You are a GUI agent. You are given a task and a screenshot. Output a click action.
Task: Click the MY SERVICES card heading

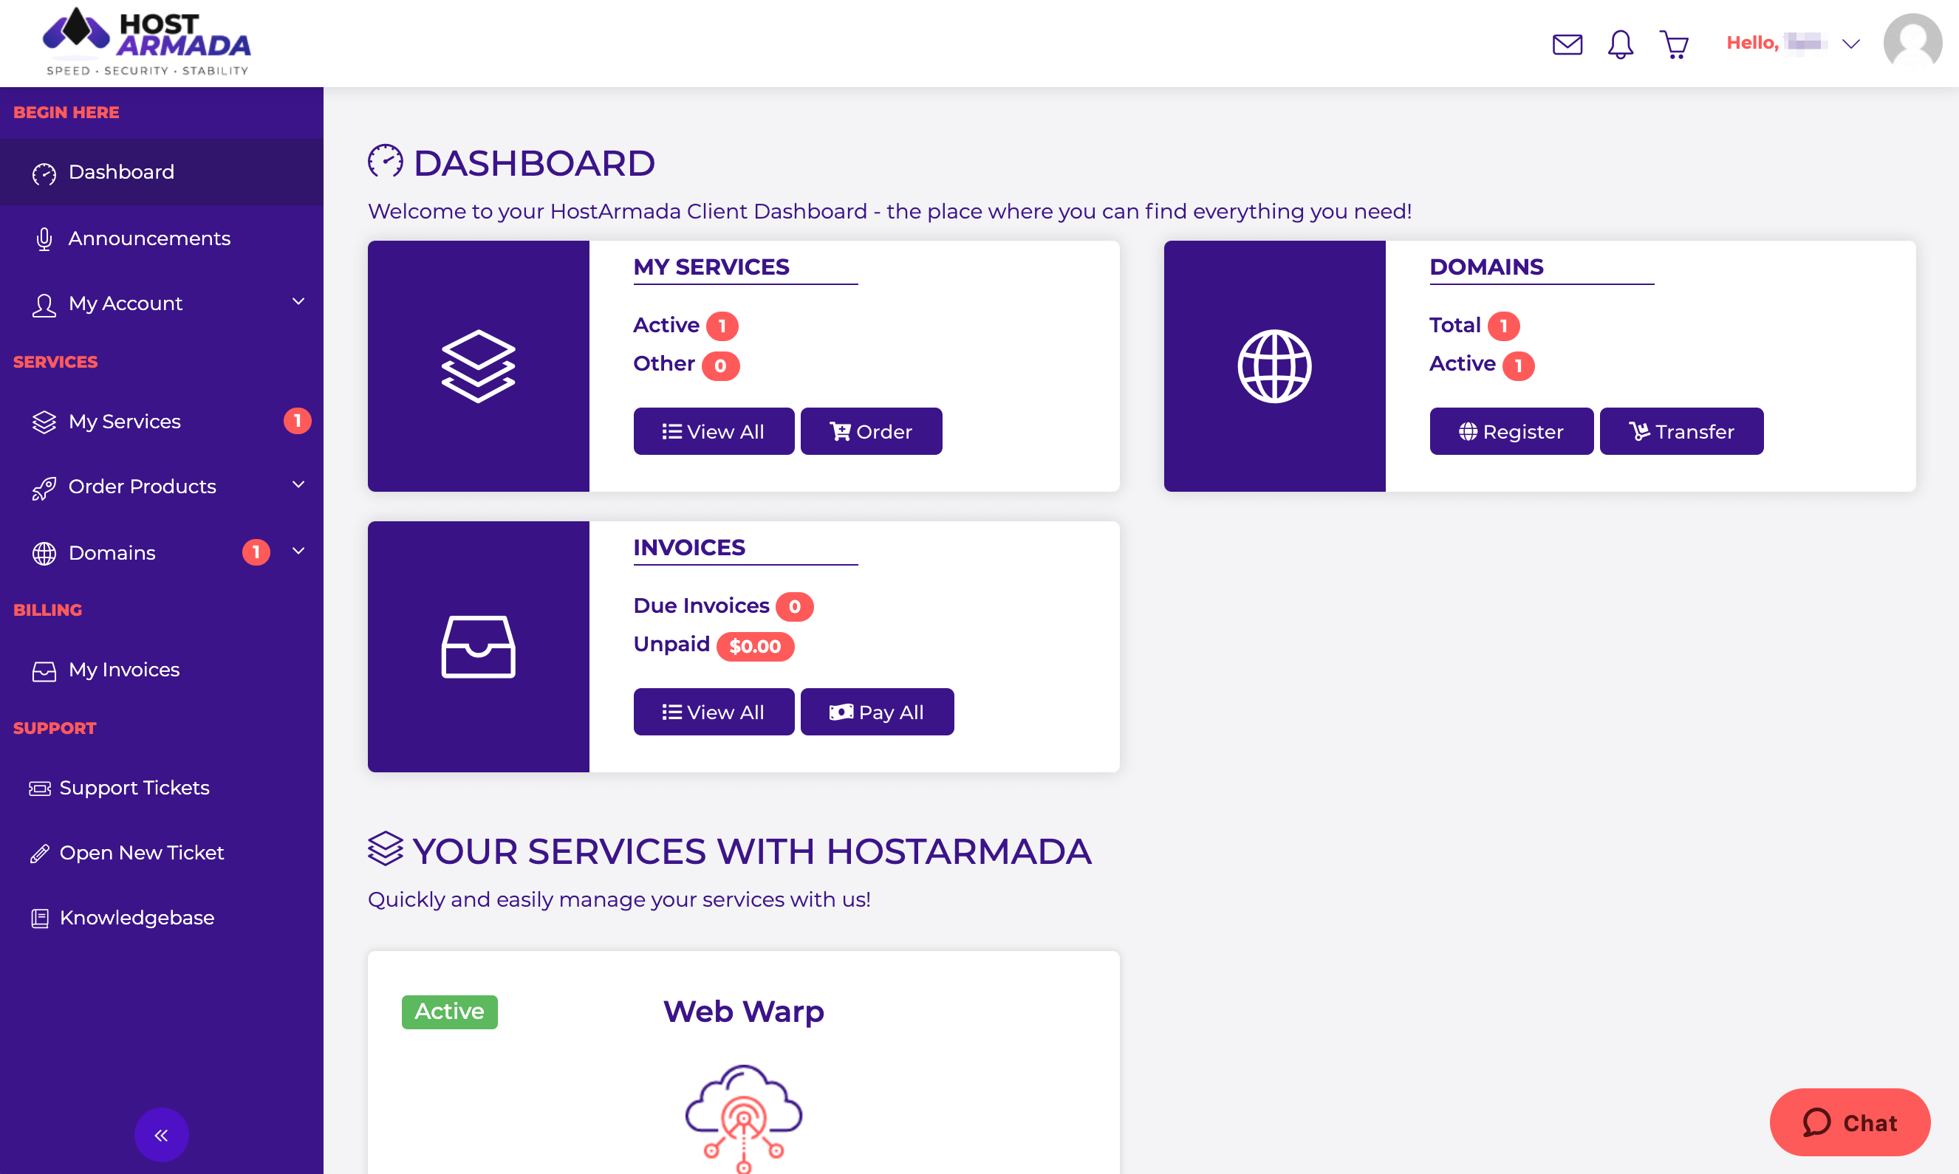(x=711, y=267)
